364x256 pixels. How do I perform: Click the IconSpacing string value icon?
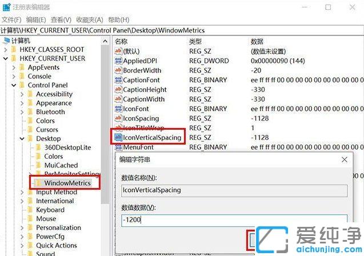(x=118, y=118)
